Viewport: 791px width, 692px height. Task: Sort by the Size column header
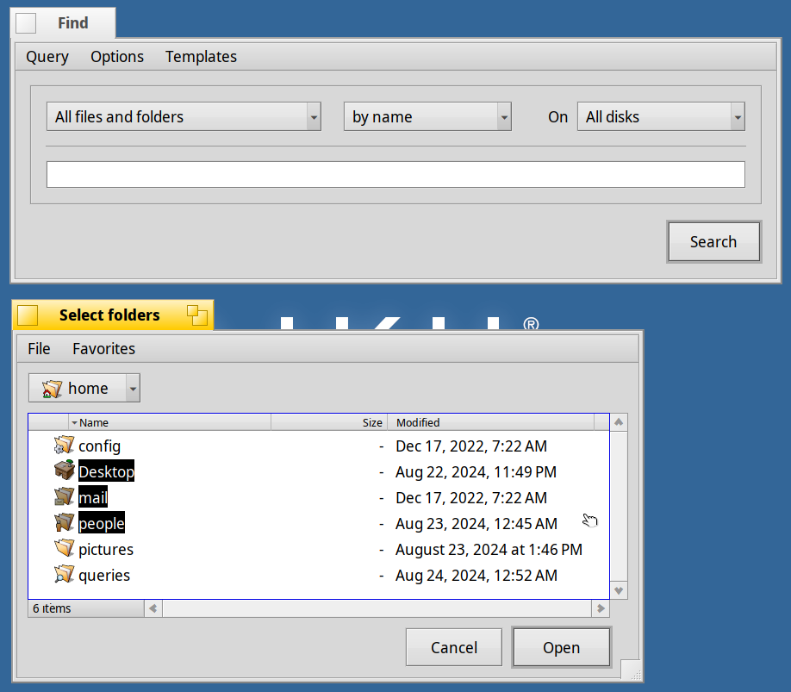(329, 422)
